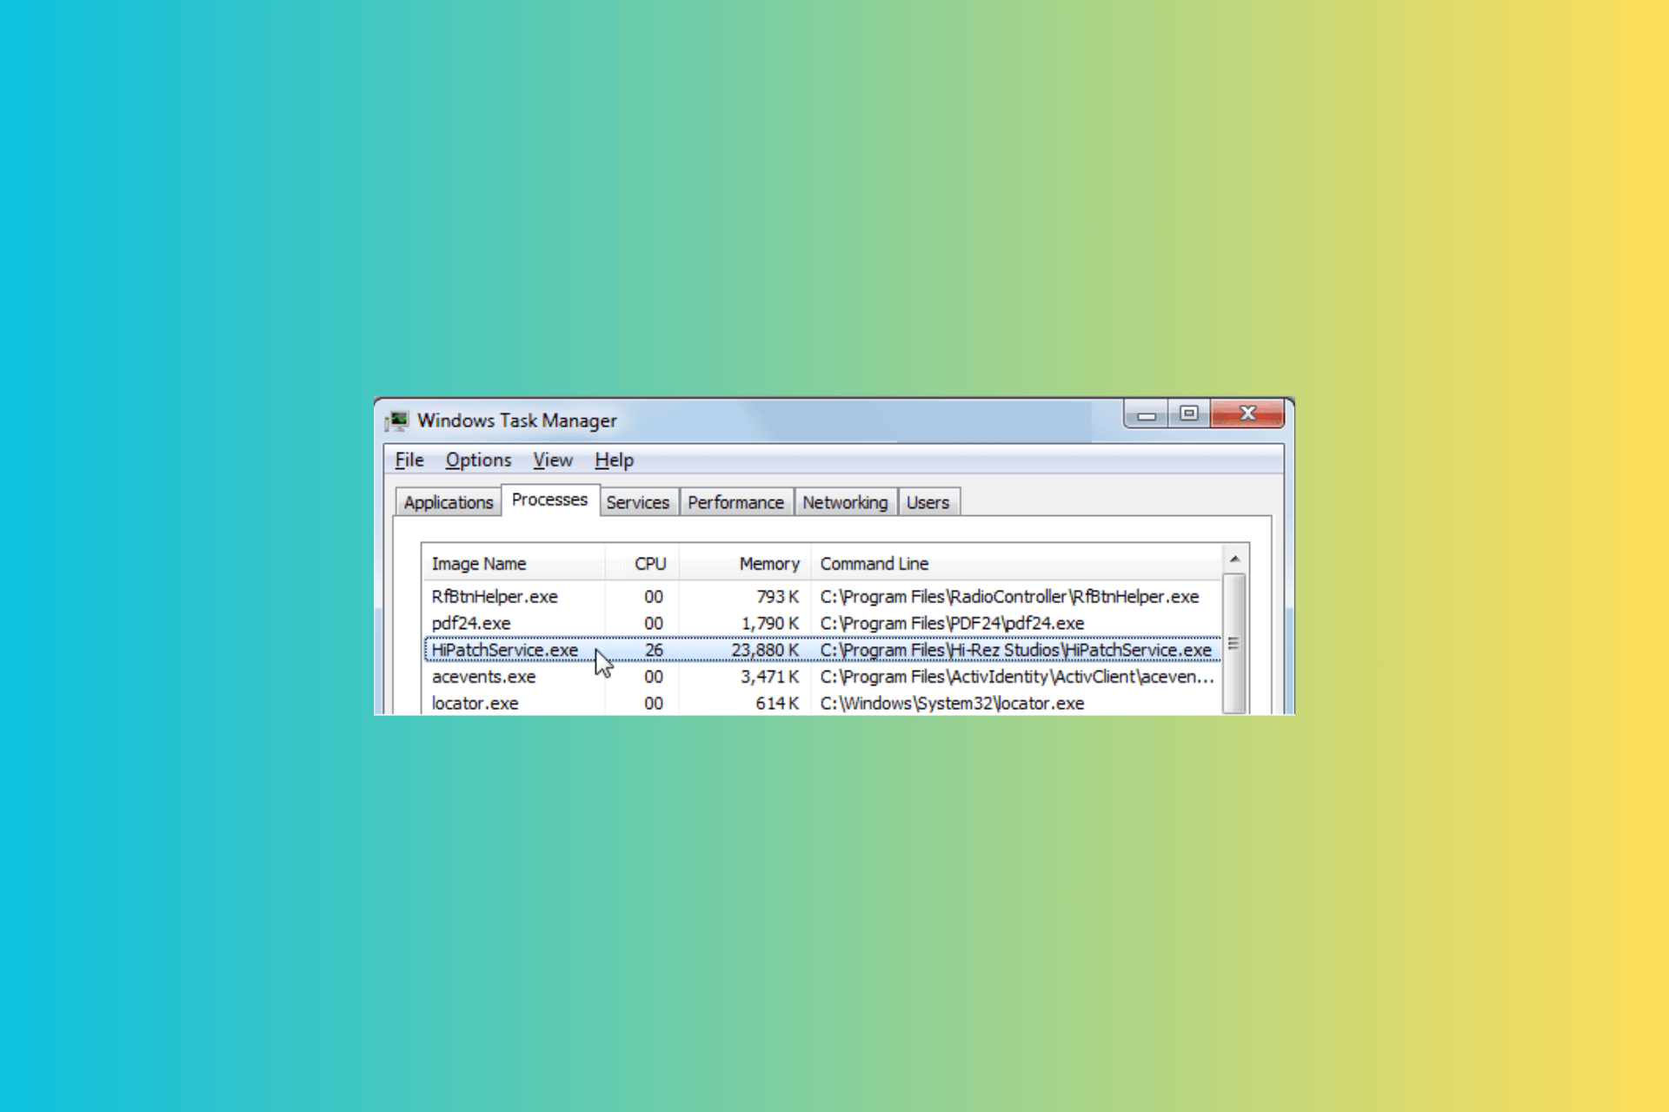Minimize the Task Manager window
The width and height of the screenshot is (1669, 1112).
coord(1147,414)
